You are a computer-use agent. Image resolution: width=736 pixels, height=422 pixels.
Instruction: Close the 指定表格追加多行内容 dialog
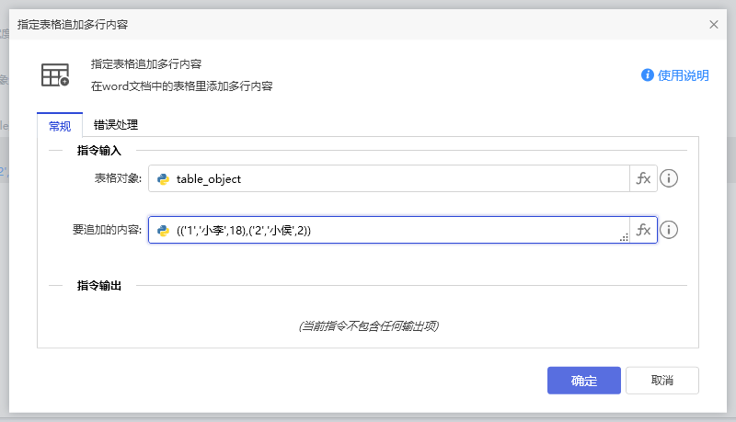click(714, 25)
